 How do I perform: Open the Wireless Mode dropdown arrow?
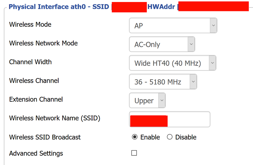point(213,25)
